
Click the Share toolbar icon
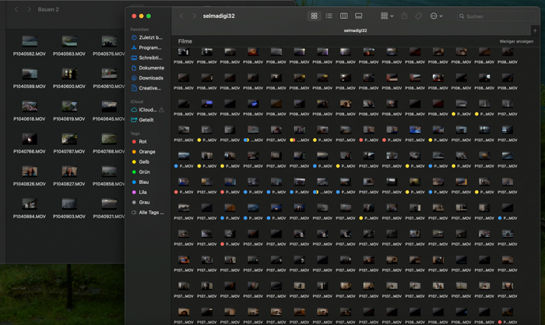pos(404,16)
